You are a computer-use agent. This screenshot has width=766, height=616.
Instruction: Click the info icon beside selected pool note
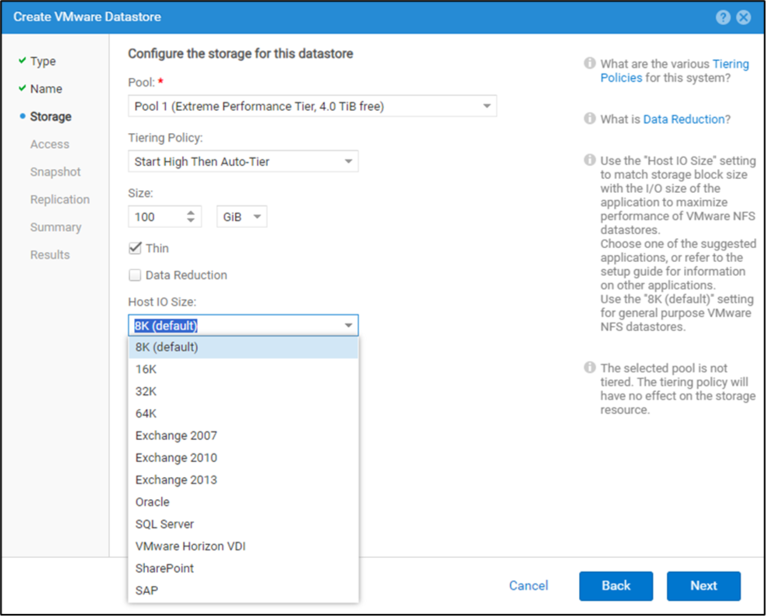click(x=590, y=367)
